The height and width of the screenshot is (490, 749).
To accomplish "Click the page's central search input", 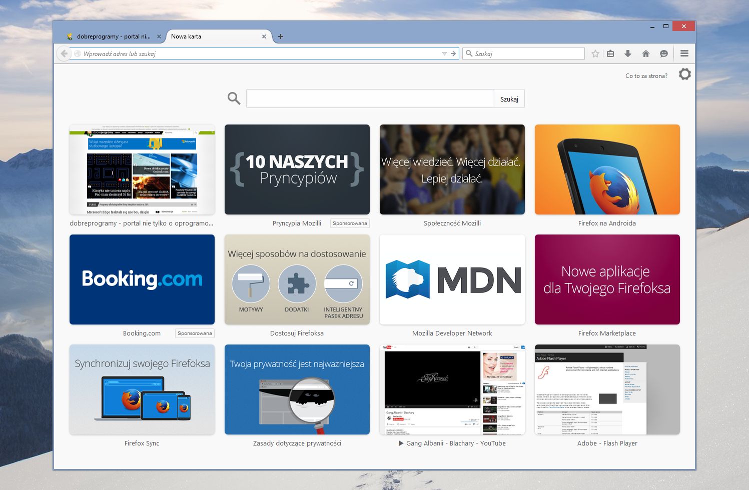I will [370, 98].
